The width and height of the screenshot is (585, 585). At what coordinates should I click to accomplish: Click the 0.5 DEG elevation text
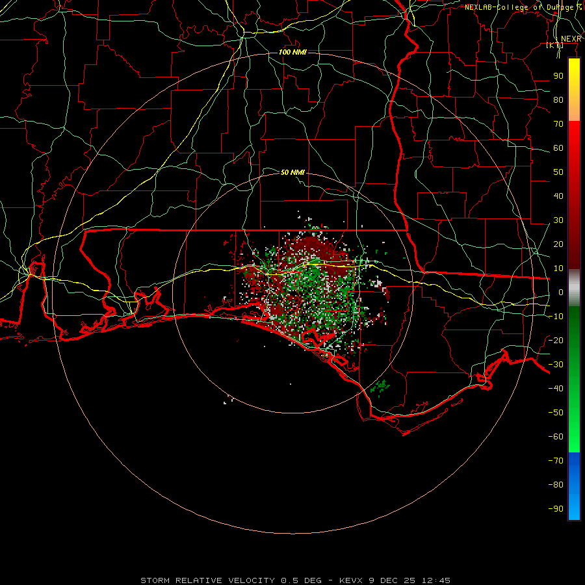tap(302, 580)
